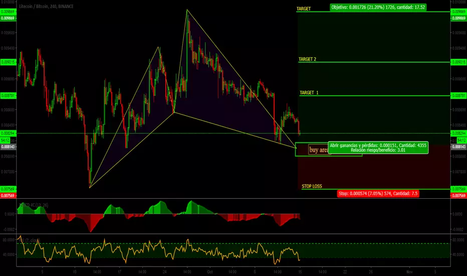Click the 54:12 countdown on right axis

coord(461,140)
